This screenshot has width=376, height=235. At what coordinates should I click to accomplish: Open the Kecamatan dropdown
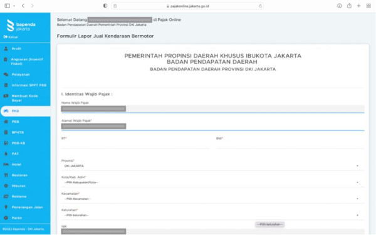pyautogui.click(x=212, y=199)
